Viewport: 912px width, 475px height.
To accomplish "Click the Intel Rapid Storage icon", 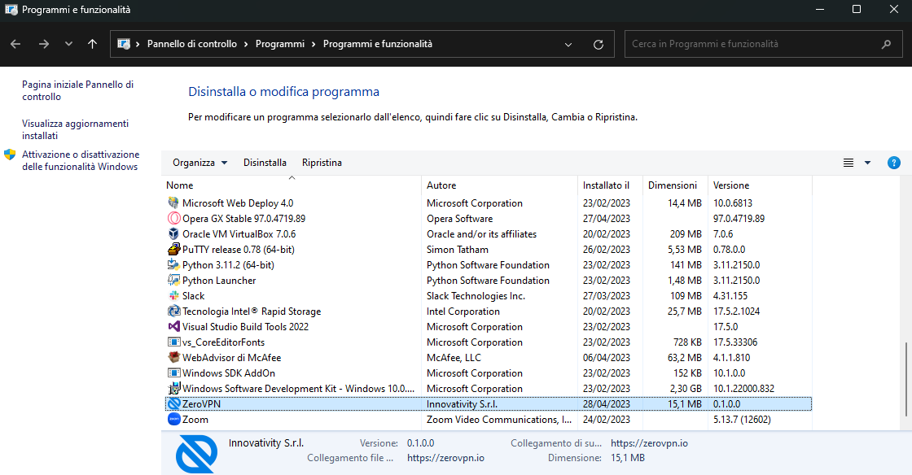I will click(x=173, y=312).
